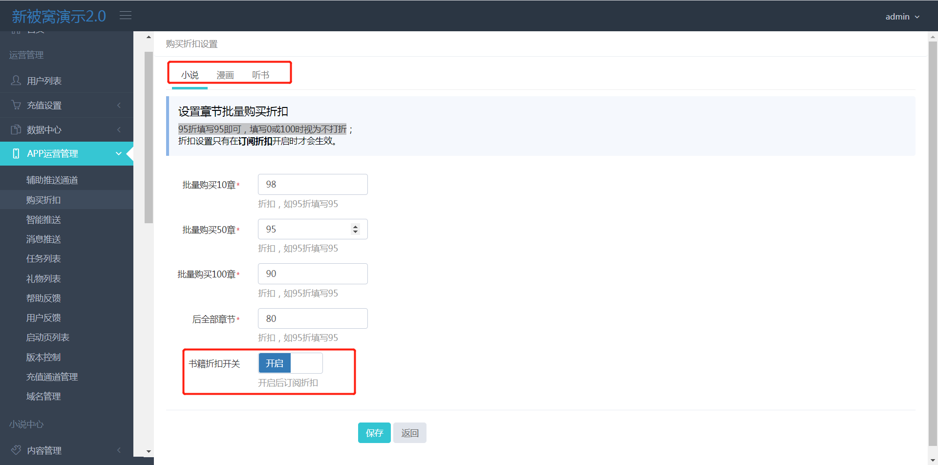Click the sidebar scrollbar down arrow
Viewport: 938px width, 465px height.
click(149, 452)
